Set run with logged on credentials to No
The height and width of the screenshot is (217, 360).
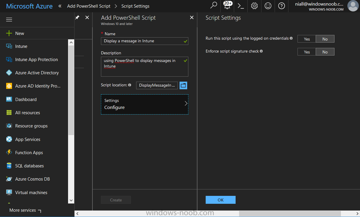pyautogui.click(x=325, y=39)
